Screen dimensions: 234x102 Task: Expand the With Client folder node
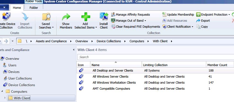coord(5,98)
